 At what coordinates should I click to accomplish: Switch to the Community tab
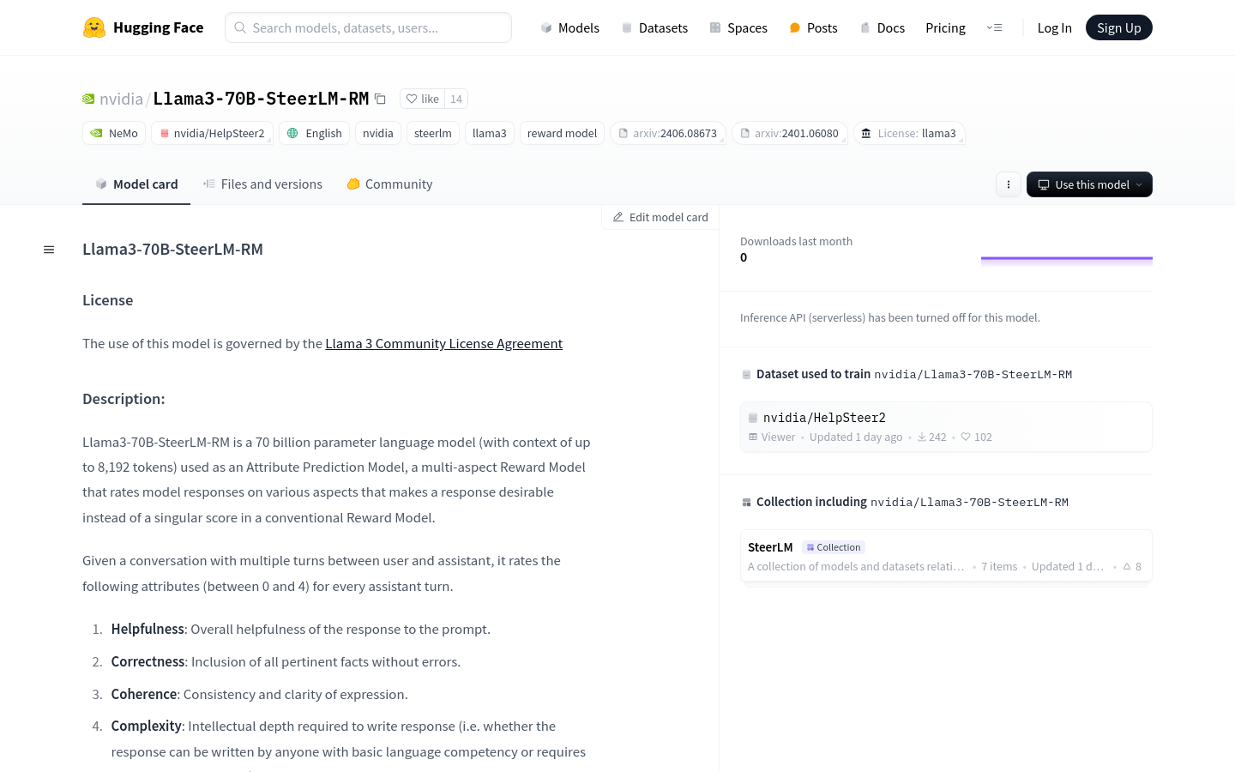click(389, 184)
